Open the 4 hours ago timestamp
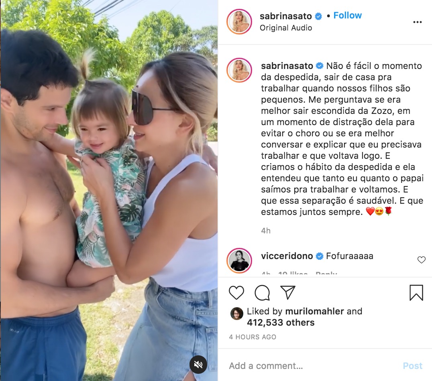Image resolution: width=432 pixels, height=381 pixels. pyautogui.click(x=253, y=337)
